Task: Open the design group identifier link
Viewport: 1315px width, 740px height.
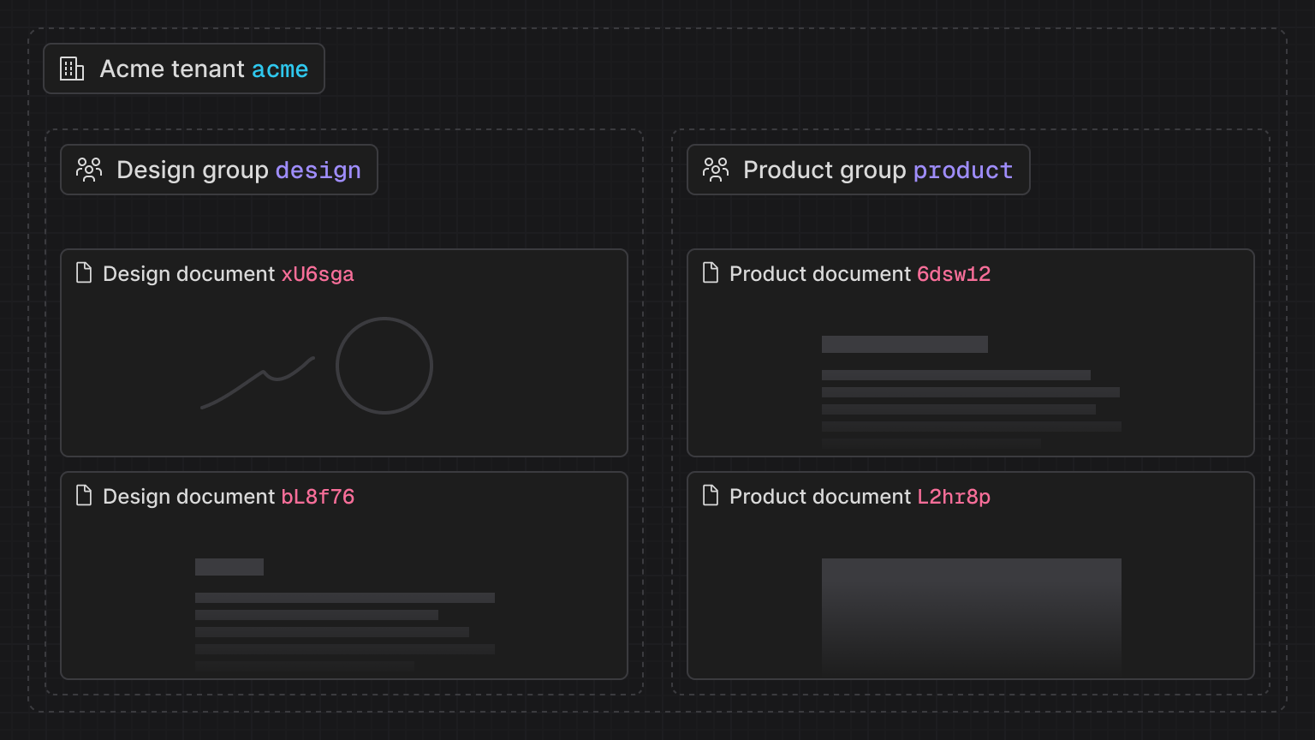Action: click(318, 170)
